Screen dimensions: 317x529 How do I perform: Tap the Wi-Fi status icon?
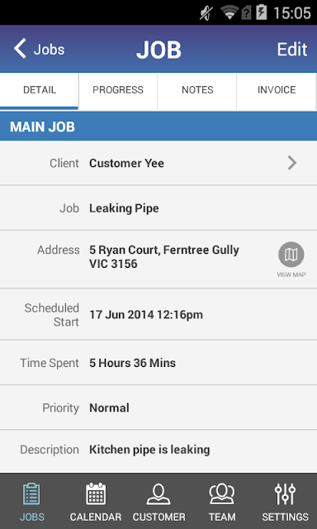click(x=229, y=13)
